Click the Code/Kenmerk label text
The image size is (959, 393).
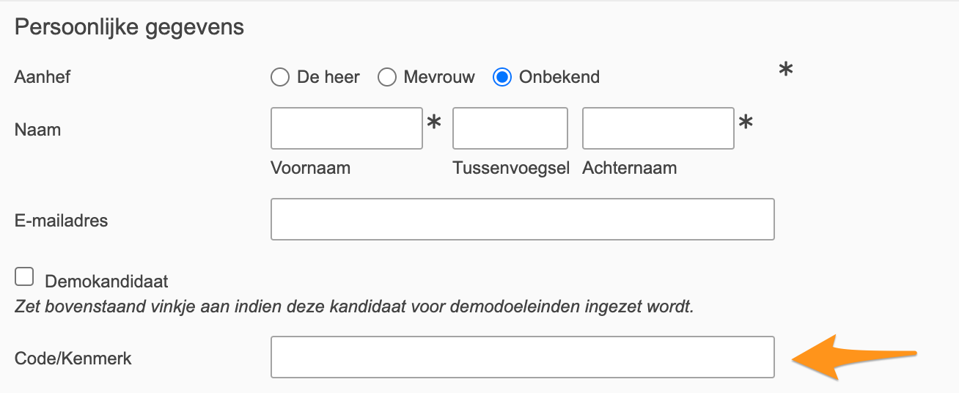(x=73, y=359)
